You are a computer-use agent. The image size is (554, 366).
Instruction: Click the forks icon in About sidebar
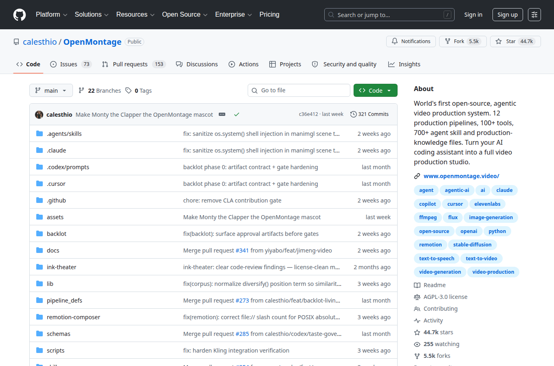click(x=417, y=356)
